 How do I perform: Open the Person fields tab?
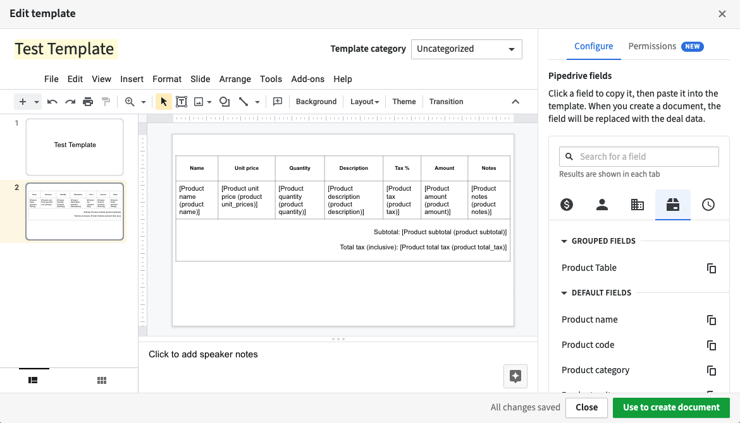[x=601, y=205]
